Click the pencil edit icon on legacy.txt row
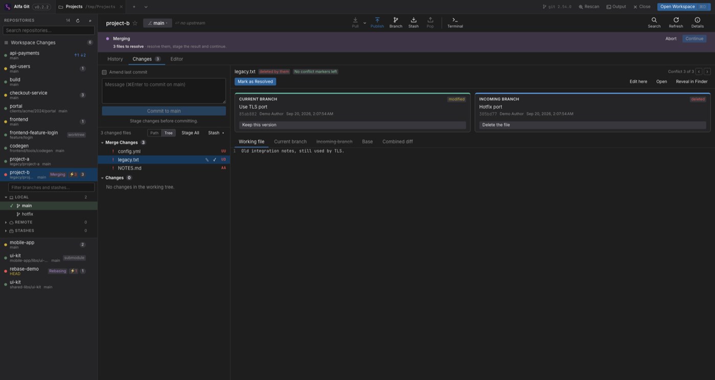 (x=207, y=160)
